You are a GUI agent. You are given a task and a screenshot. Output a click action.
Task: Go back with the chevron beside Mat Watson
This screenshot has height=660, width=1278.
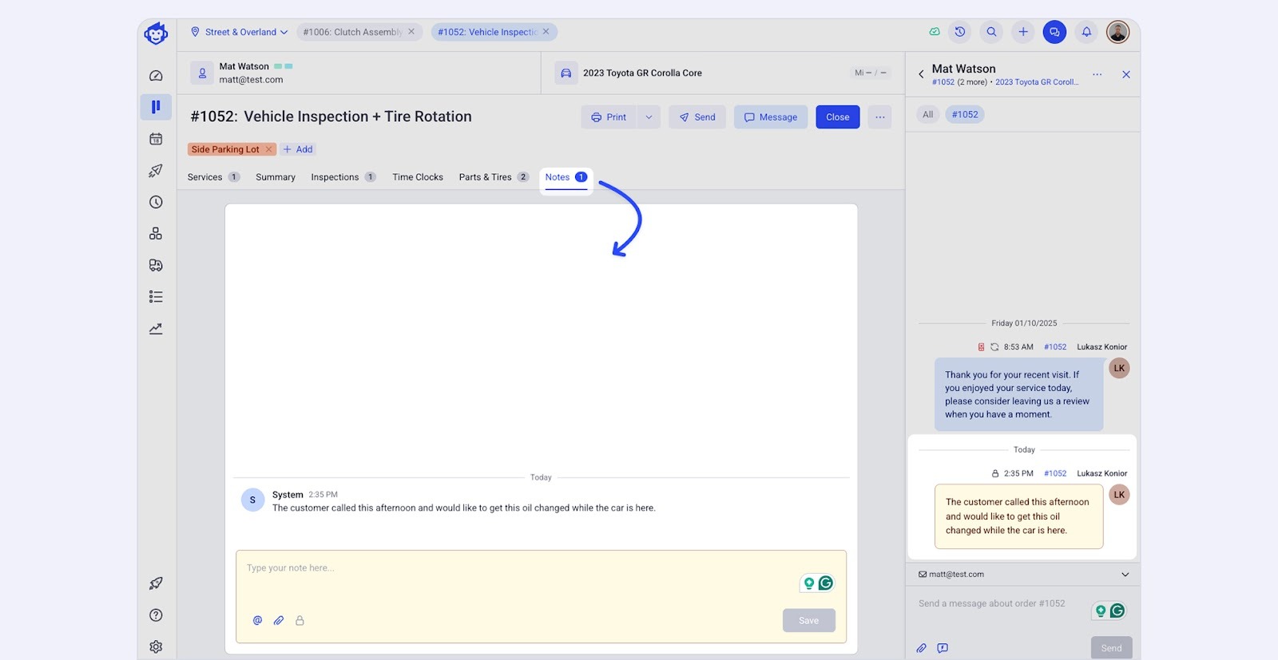[x=921, y=74]
